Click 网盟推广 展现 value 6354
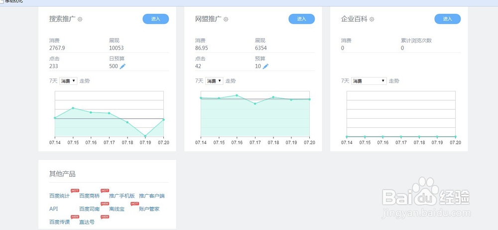This screenshot has height=230, width=498. click(261, 48)
